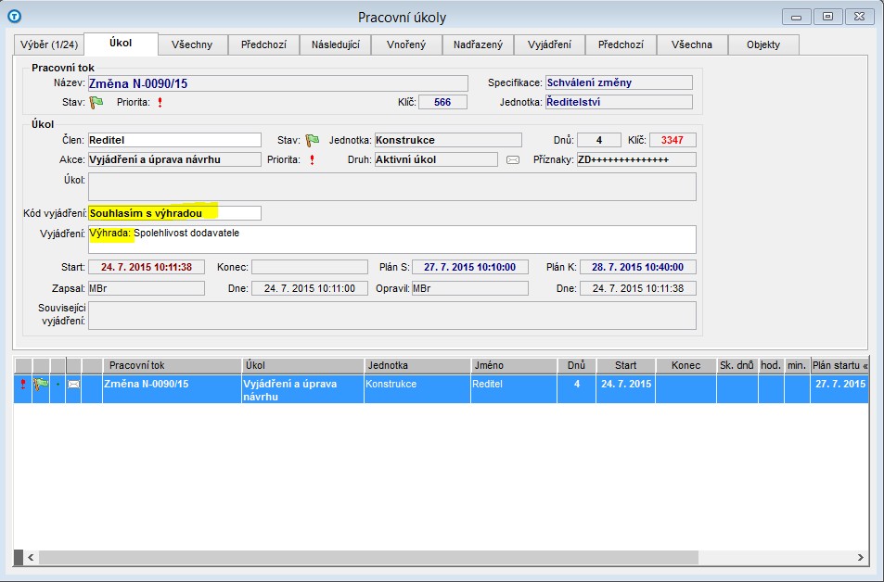This screenshot has width=884, height=582.
Task: Click the horizontal scrollbar thumb
Action: click(368, 557)
